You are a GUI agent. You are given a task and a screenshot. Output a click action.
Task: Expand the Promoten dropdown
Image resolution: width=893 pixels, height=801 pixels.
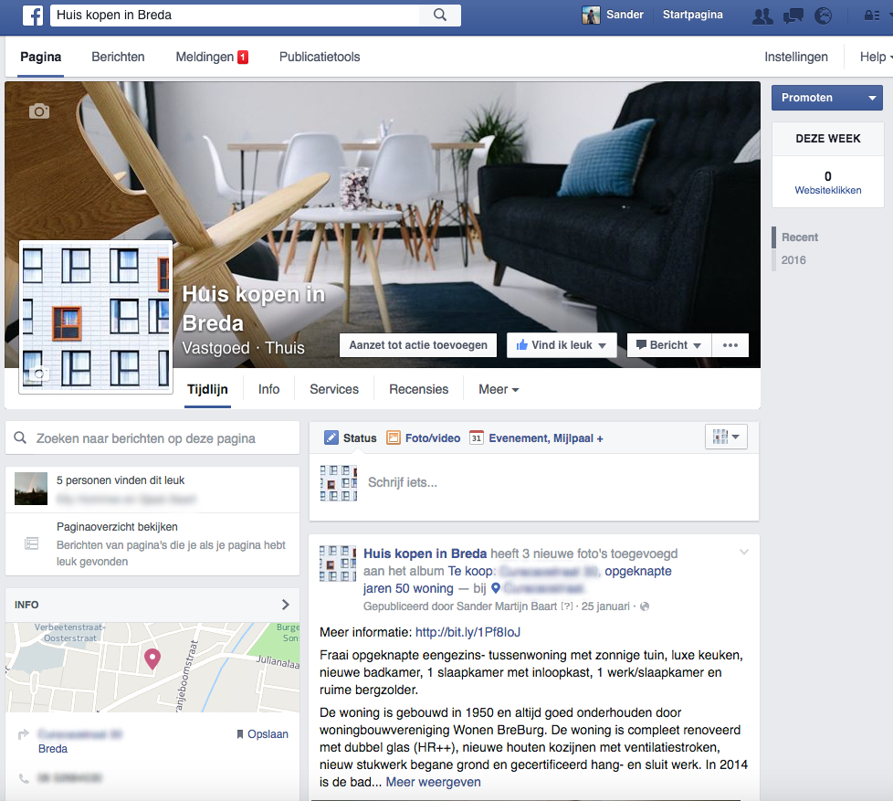872,99
